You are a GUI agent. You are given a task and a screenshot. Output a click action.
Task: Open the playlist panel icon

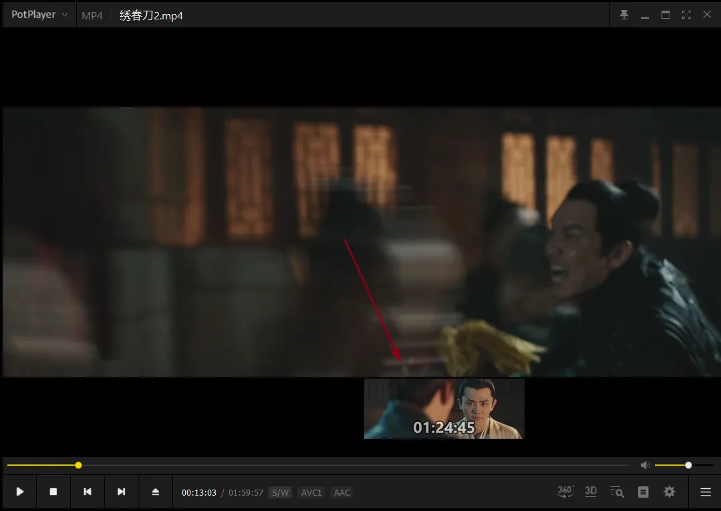click(x=643, y=492)
